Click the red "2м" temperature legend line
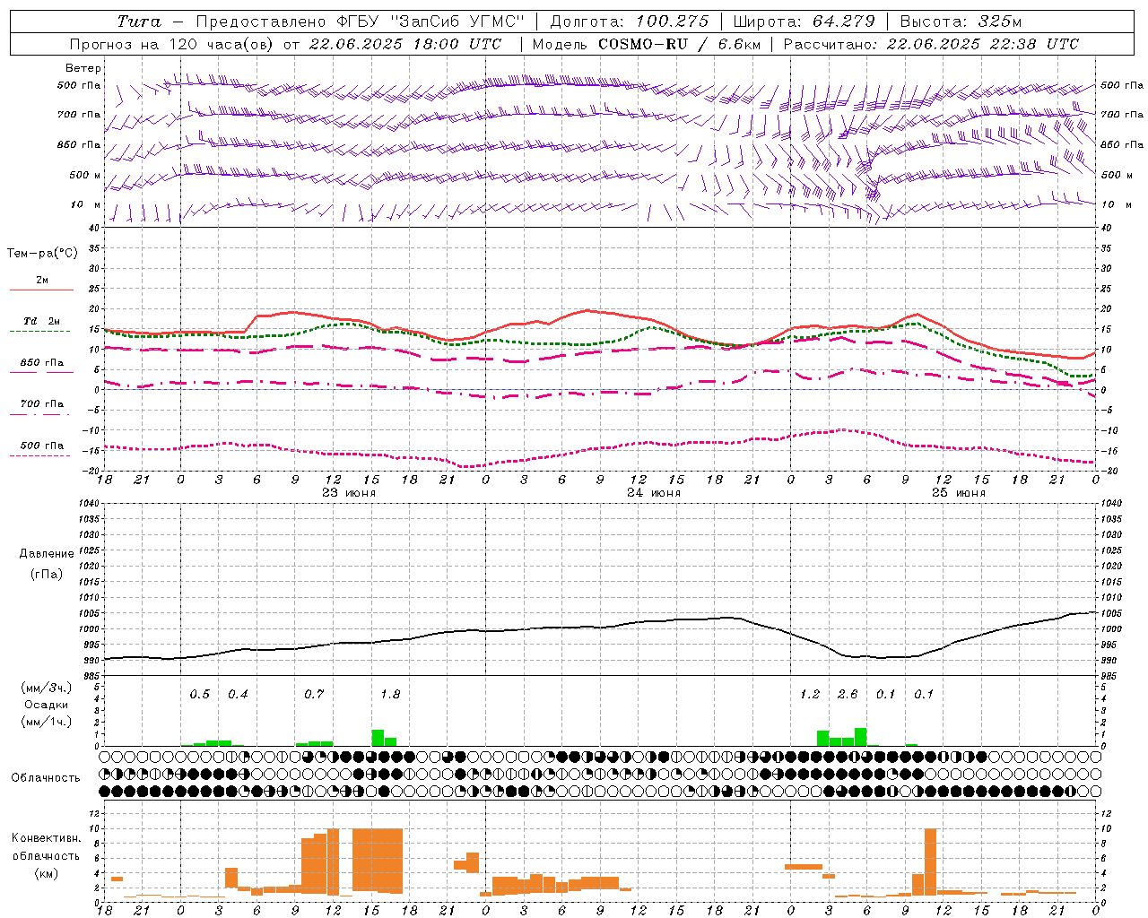The height and width of the screenshot is (918, 1148). 41,290
